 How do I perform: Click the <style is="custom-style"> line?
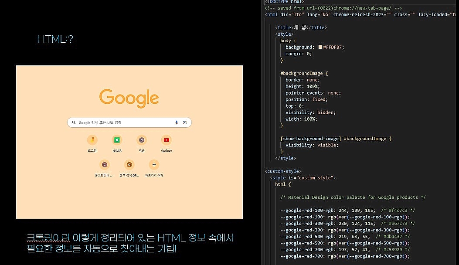tap(303, 177)
